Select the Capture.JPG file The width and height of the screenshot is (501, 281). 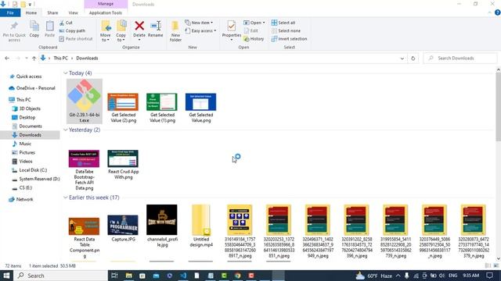pos(124,228)
